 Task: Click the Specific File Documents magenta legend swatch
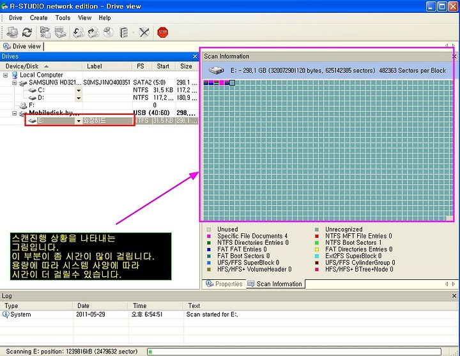pyautogui.click(x=209, y=236)
